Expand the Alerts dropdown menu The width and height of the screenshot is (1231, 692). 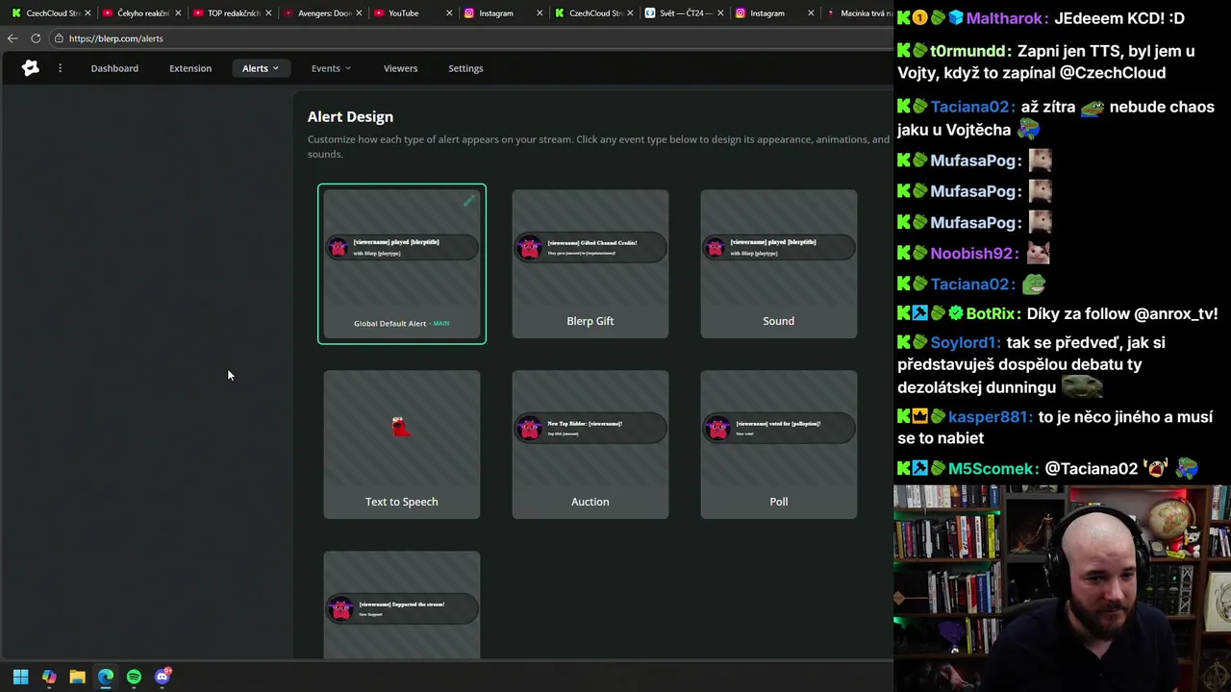point(260,68)
